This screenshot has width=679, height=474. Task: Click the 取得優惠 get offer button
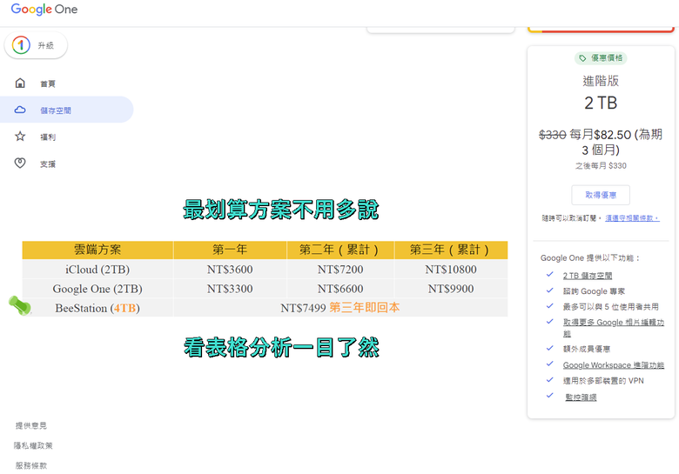601,195
